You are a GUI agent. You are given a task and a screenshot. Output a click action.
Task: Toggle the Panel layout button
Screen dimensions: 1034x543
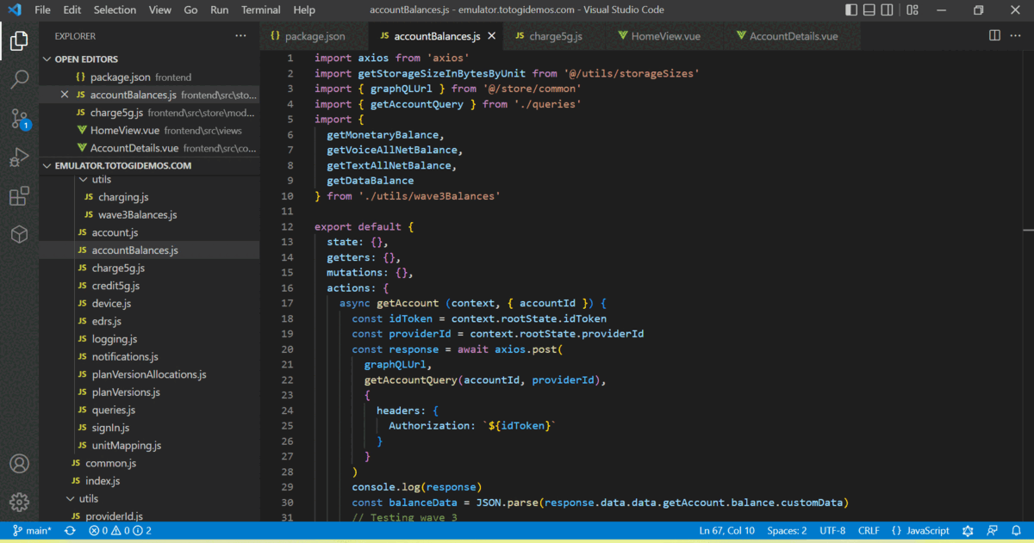pos(870,10)
